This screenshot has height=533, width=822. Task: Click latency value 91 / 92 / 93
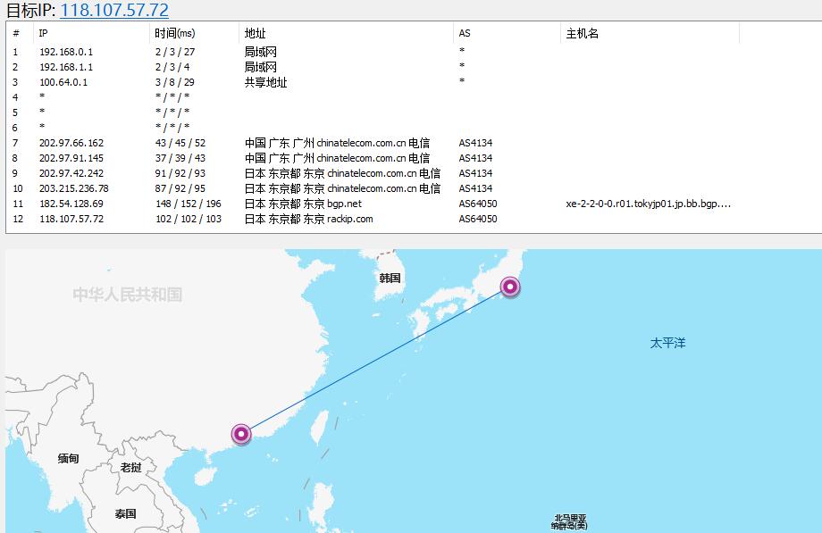(180, 173)
